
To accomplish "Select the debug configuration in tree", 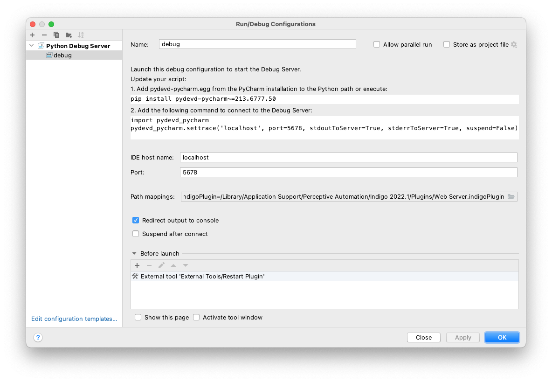I will [74, 55].
